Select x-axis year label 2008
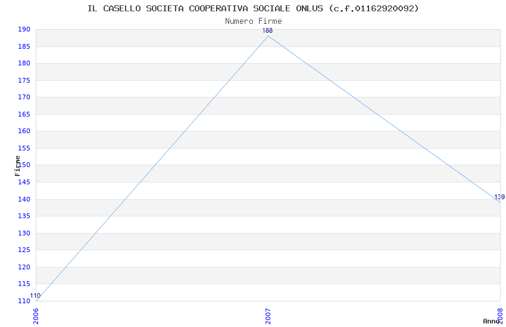Screen dimensions: 506x327 (x=500, y=316)
